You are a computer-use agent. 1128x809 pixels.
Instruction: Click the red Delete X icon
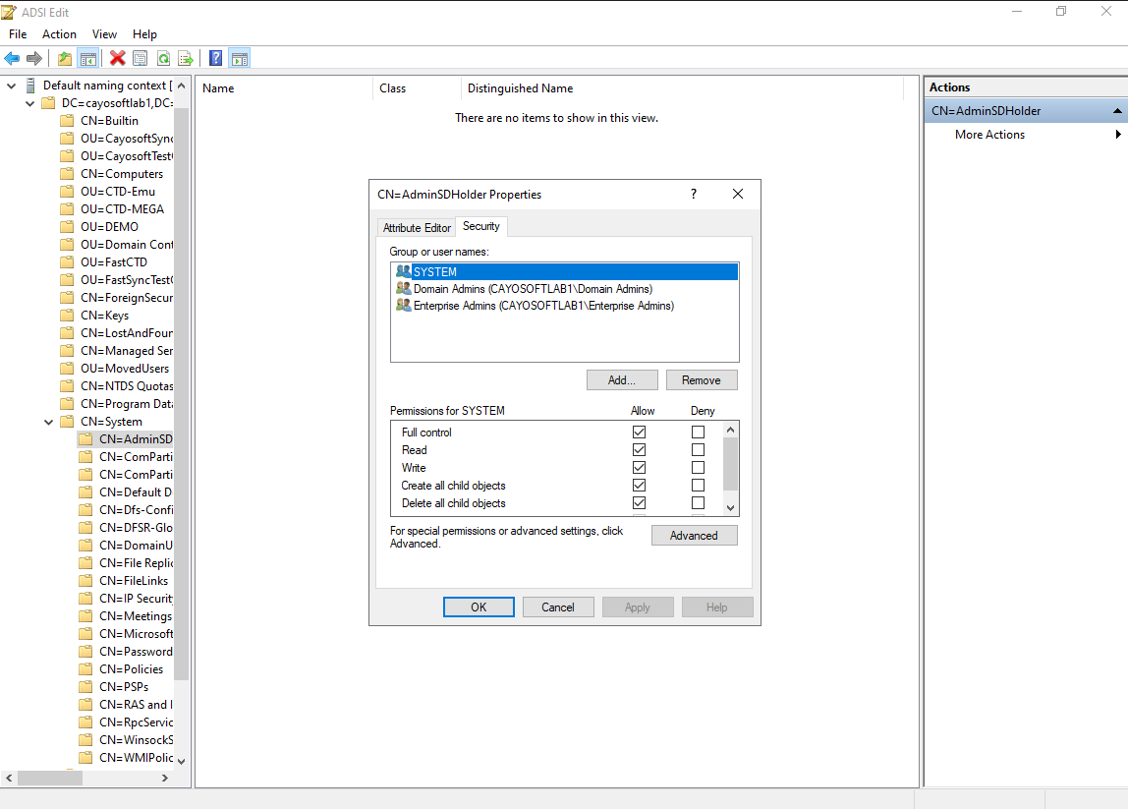pyautogui.click(x=117, y=58)
